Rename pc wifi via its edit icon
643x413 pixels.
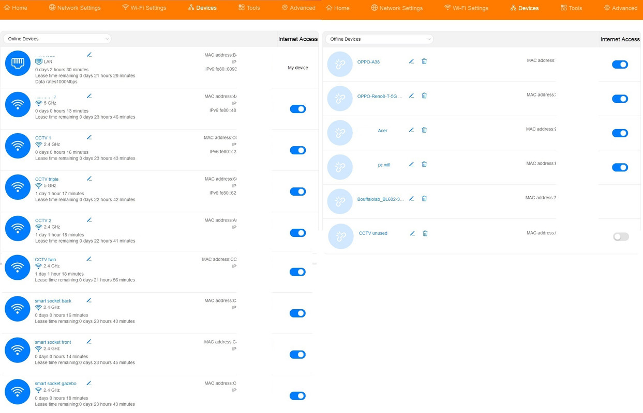click(411, 164)
